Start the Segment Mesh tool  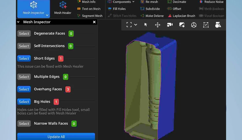90,16
